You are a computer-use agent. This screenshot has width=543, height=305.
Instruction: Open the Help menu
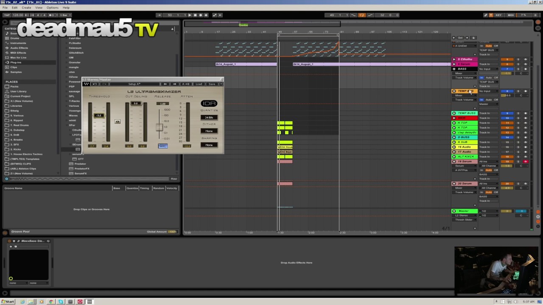(66, 8)
